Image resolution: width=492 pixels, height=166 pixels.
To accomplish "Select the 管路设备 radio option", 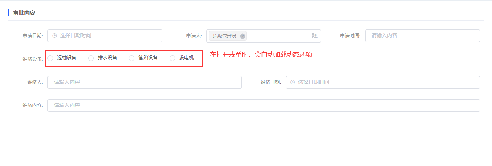I will pos(132,58).
